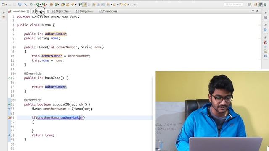Open the Package Explorer icon in left sidebar
This screenshot has width=269, height=151.
[3, 17]
